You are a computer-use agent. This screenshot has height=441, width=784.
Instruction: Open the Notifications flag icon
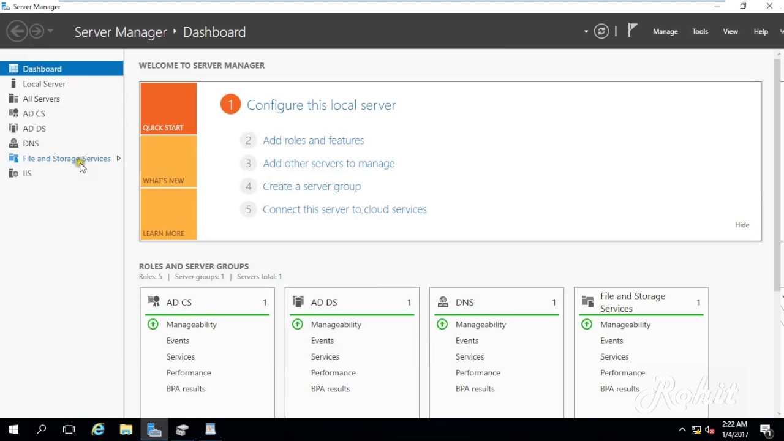[x=633, y=31]
